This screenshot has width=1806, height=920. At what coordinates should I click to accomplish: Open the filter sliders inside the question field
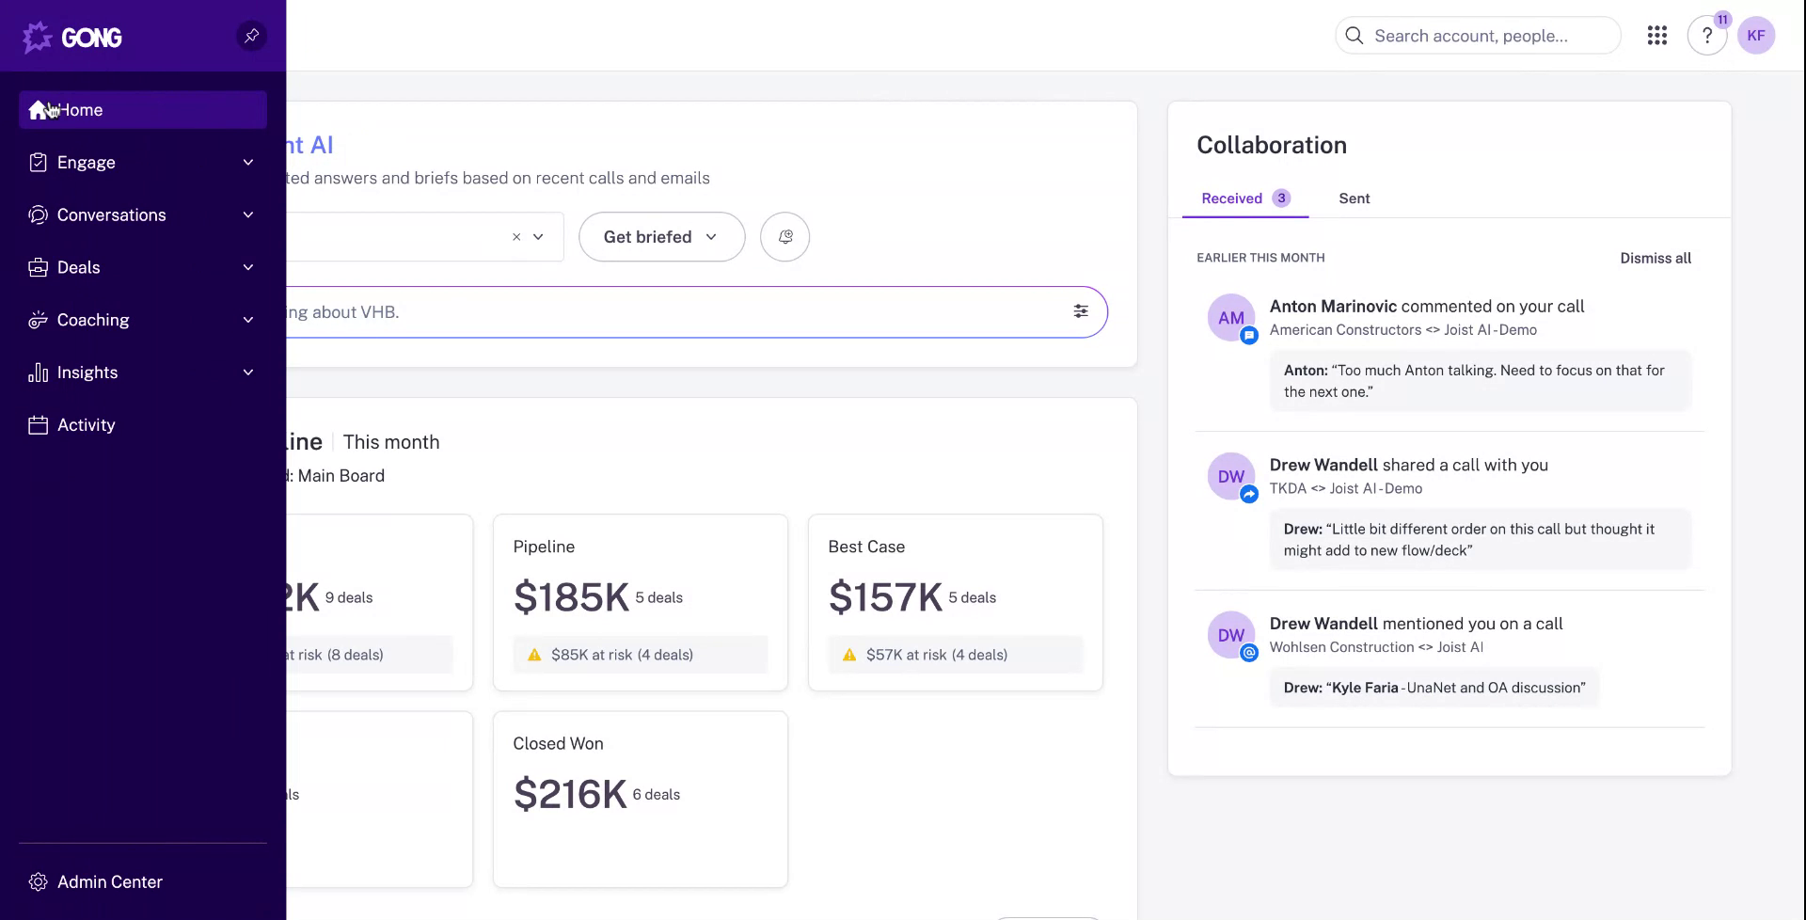point(1080,310)
